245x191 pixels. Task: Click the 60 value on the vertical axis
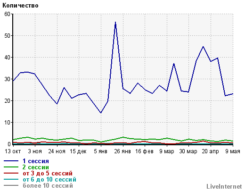[7, 14]
